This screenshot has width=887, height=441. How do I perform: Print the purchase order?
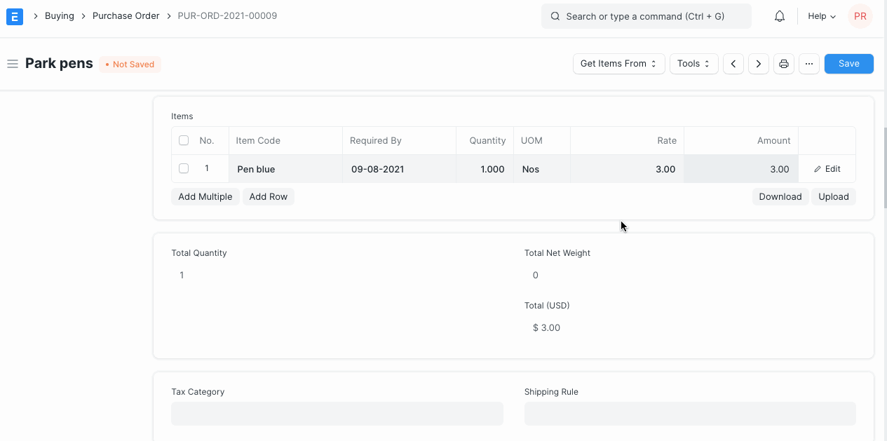tap(783, 63)
